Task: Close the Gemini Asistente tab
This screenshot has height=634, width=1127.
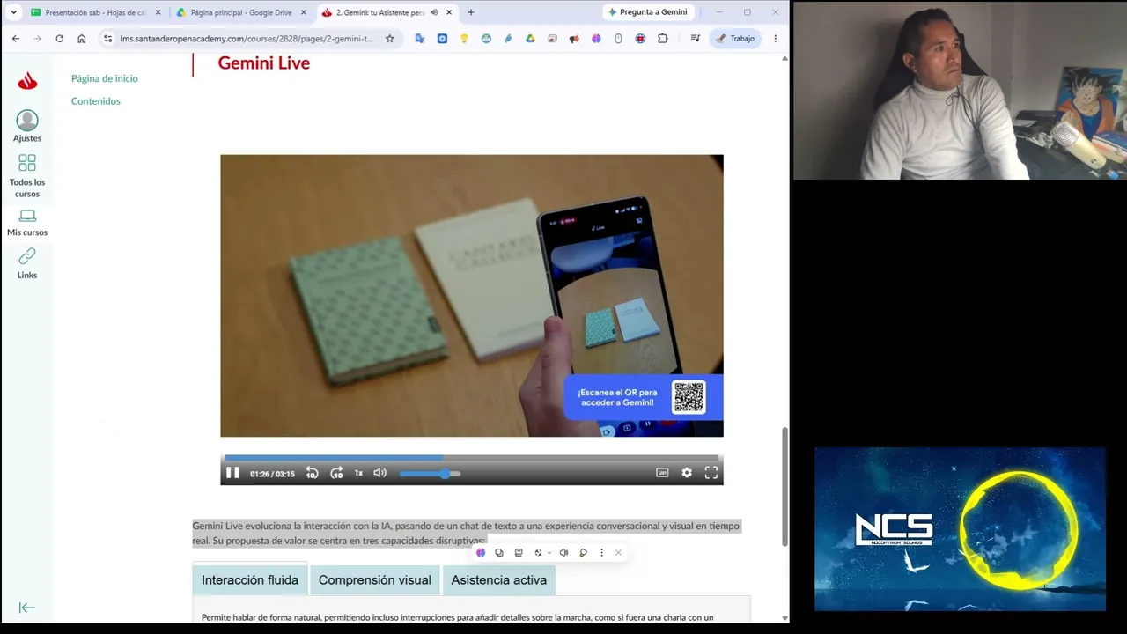Action: (449, 12)
